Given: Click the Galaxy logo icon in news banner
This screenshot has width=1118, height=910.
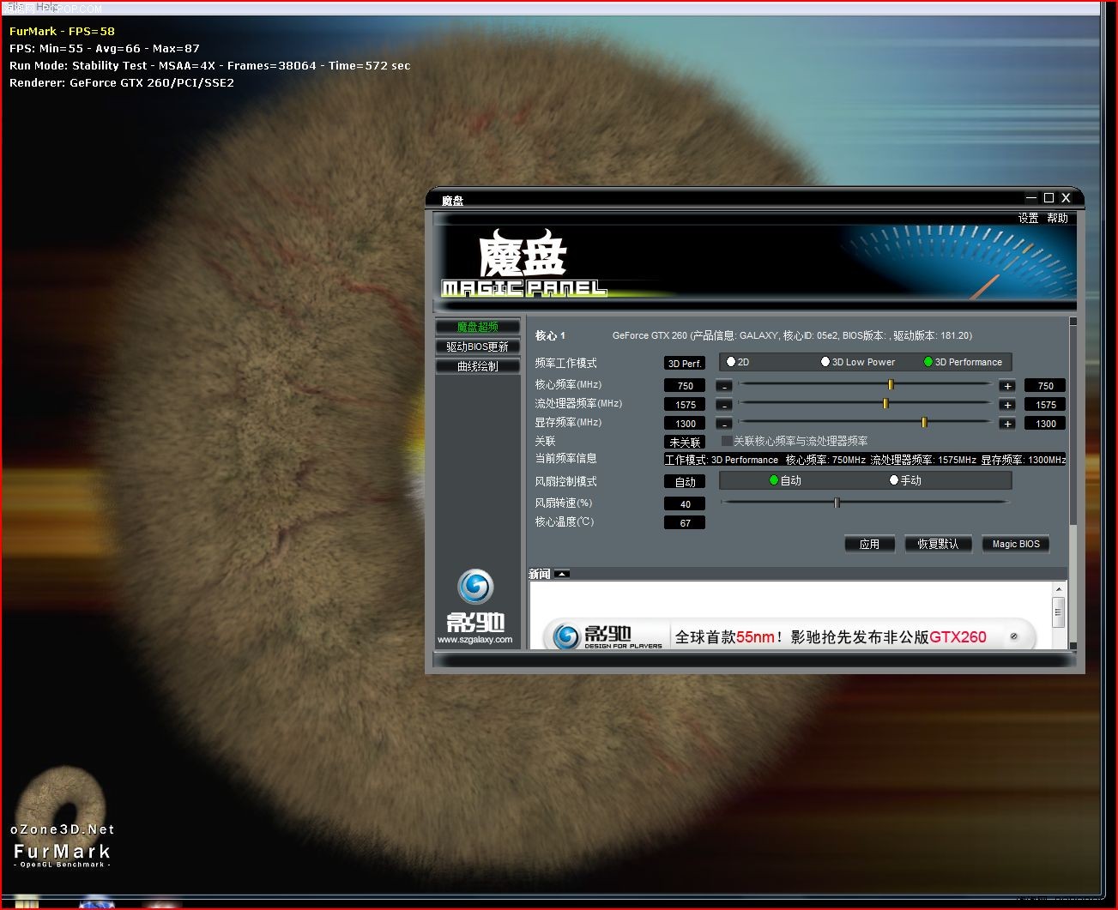Looking at the screenshot, I should click(566, 636).
